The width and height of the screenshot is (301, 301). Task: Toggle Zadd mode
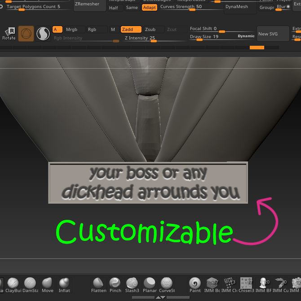(131, 29)
